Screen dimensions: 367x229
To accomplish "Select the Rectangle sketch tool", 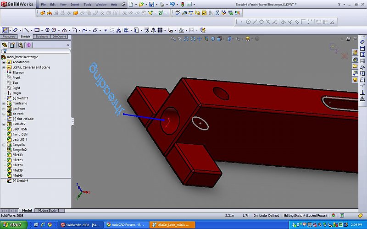I will (38, 30).
